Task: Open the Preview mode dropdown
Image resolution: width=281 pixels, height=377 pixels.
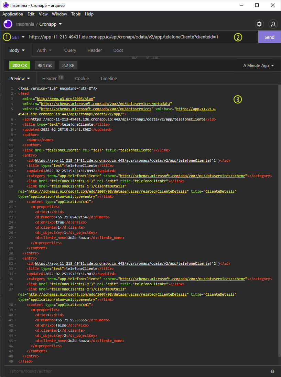Action: pyautogui.click(x=20, y=78)
